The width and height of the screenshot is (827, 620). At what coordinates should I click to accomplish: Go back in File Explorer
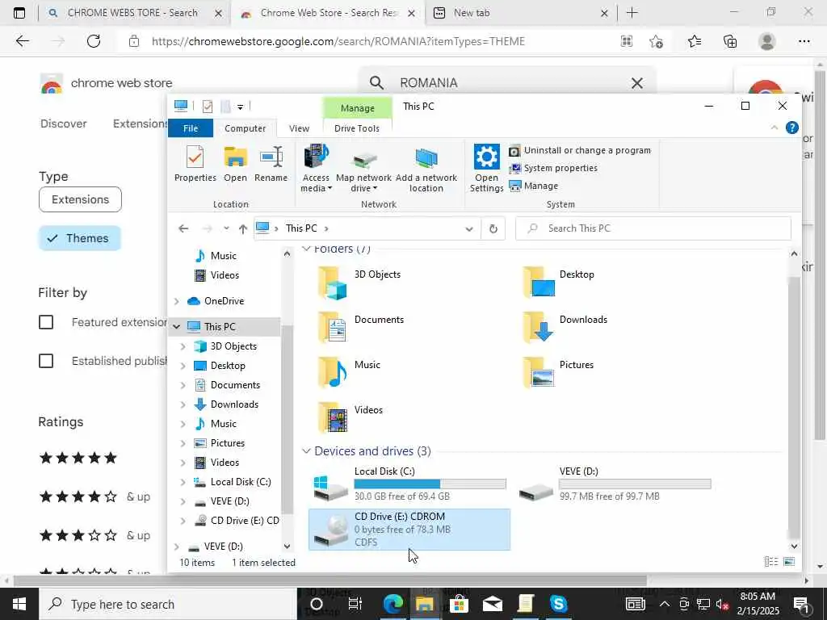pyautogui.click(x=183, y=228)
